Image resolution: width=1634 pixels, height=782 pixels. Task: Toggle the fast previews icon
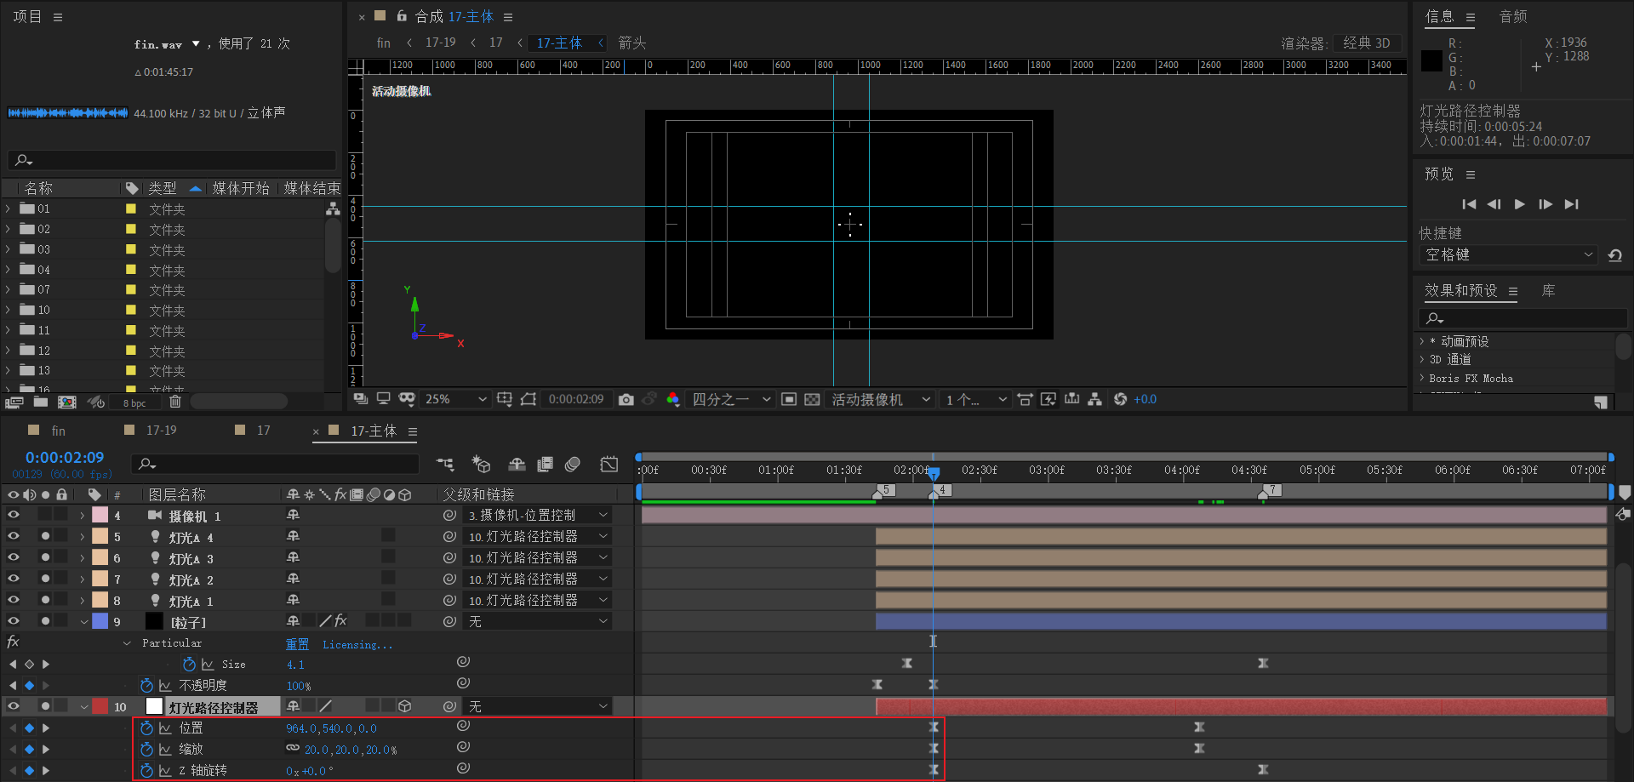1048,399
